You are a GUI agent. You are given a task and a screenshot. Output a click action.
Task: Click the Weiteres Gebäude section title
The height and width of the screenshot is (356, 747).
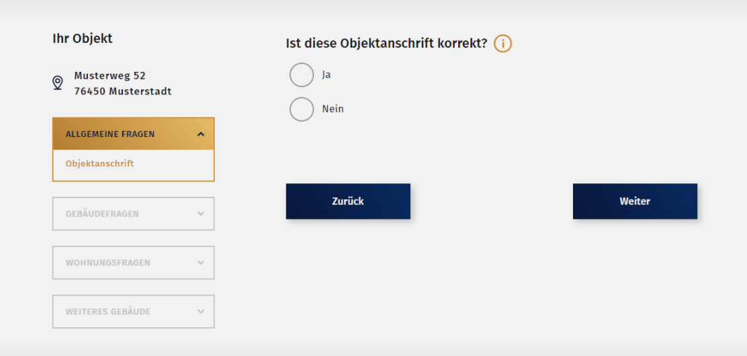(107, 312)
